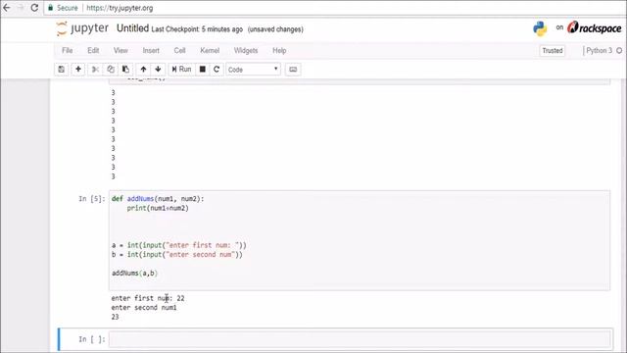
Task: Click the (unsaved changes) status text
Action: 275,29
